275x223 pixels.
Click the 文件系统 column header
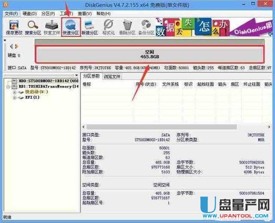170,84
